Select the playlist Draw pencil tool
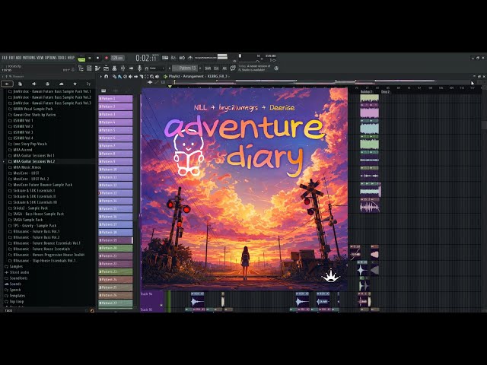This screenshot has width=487, height=365. click(114, 76)
